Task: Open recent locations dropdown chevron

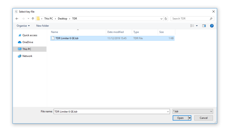Action: coord(28,19)
